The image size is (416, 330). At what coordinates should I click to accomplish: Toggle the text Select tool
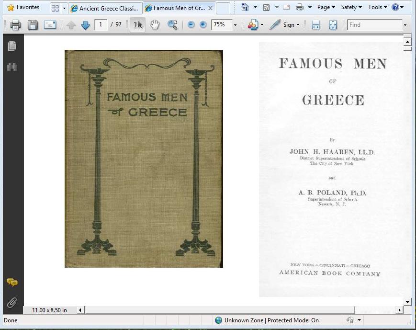coord(137,25)
